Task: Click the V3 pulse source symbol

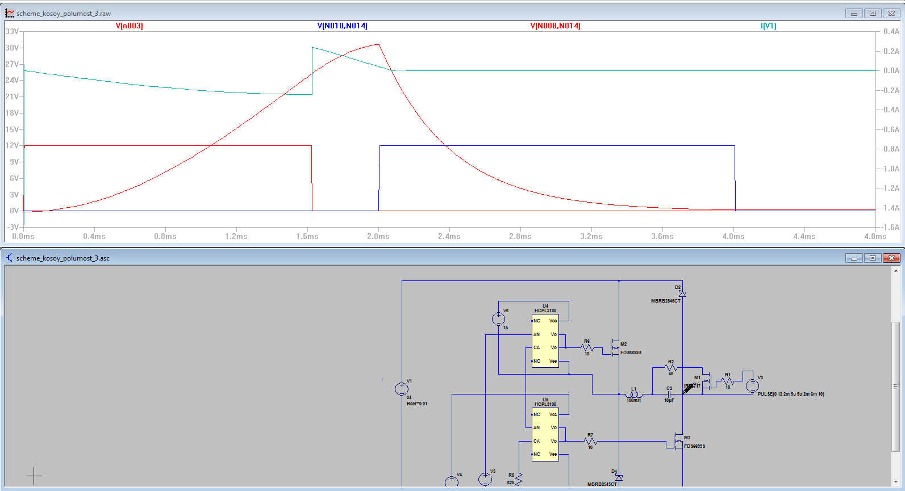Action: 752,386
